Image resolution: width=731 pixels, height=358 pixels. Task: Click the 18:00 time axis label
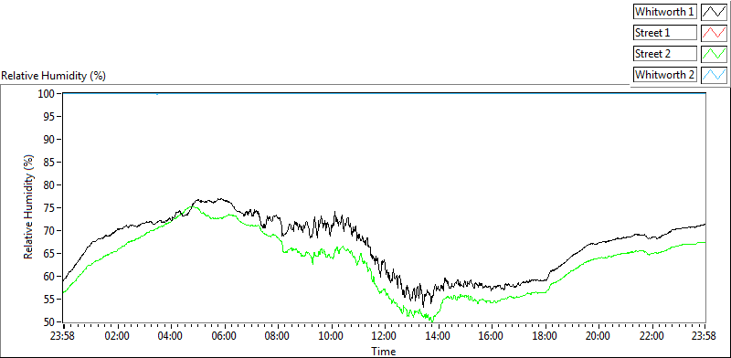(546, 336)
